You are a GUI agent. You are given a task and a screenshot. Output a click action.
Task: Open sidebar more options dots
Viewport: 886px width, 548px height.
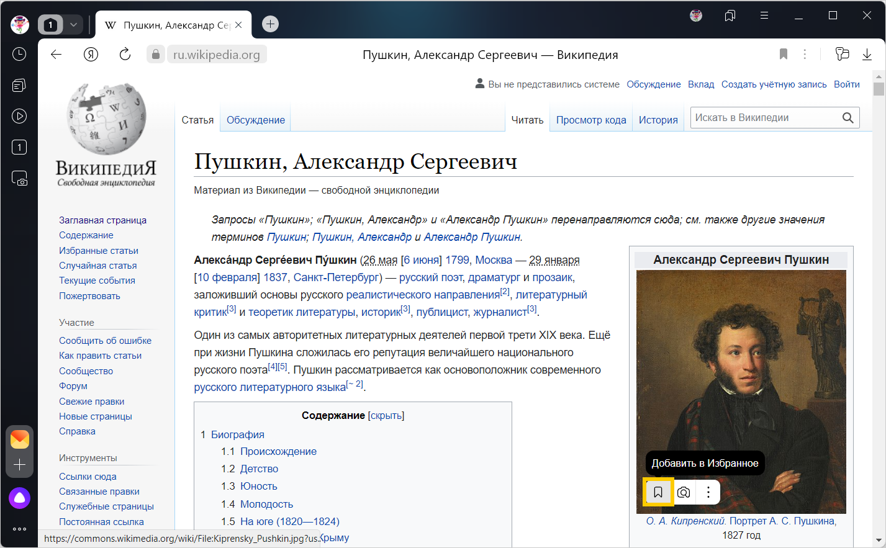click(x=20, y=529)
